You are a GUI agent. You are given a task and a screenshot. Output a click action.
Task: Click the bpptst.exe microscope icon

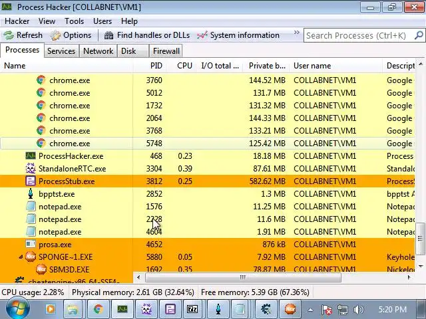pos(31,193)
